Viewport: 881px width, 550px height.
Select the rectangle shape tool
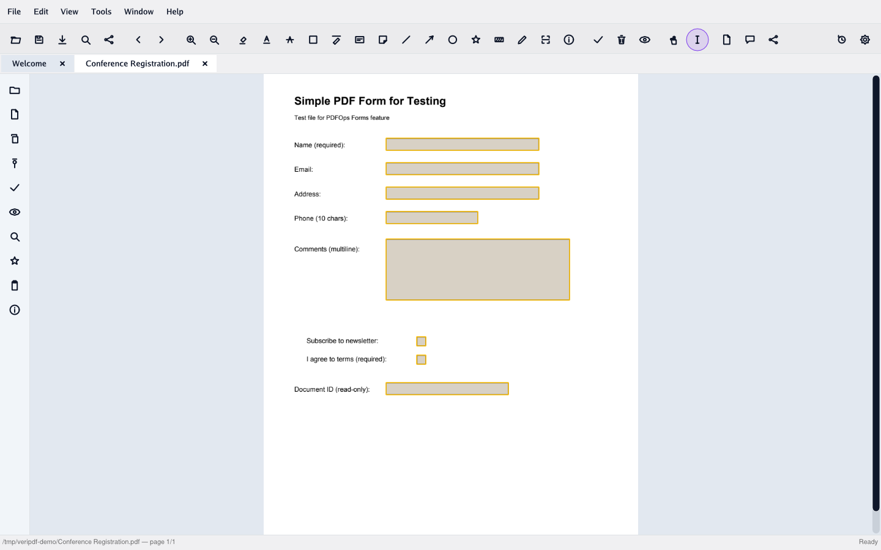(x=313, y=40)
